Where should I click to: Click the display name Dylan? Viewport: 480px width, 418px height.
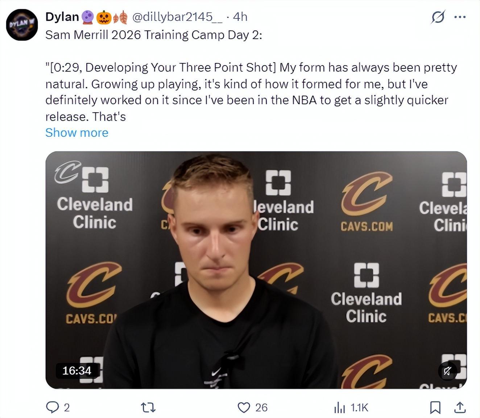pyautogui.click(x=62, y=17)
